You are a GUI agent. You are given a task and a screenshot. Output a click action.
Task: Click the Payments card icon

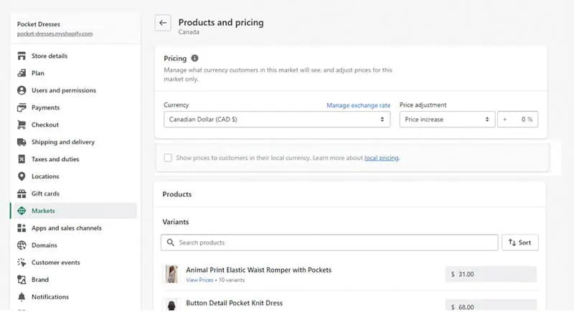click(x=22, y=107)
